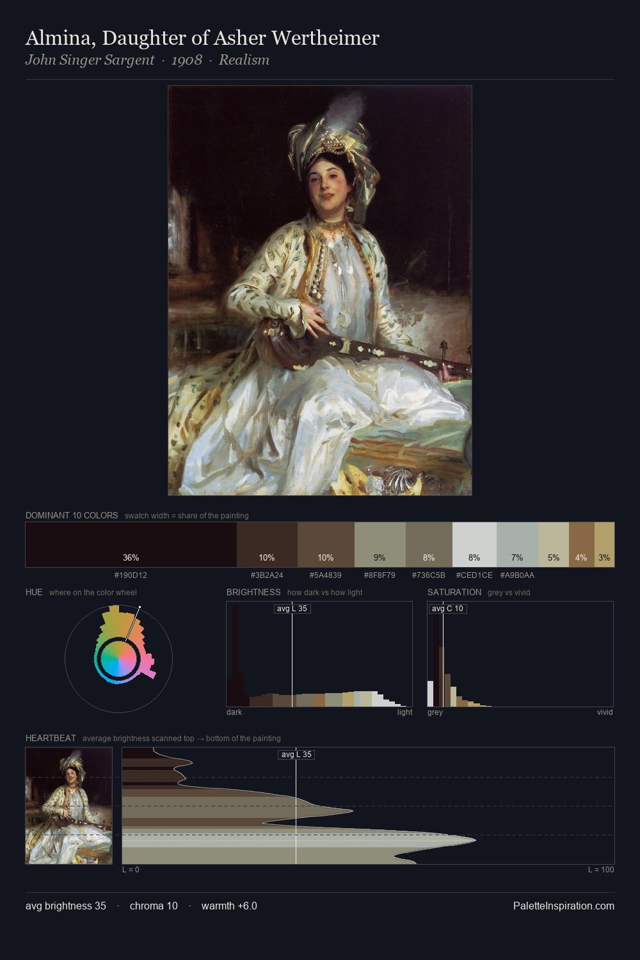Click the hex code #CED1CE text
Image resolution: width=640 pixels, height=960 pixels.
point(474,575)
